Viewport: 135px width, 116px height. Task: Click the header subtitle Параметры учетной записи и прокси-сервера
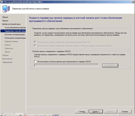(x=31, y=9)
